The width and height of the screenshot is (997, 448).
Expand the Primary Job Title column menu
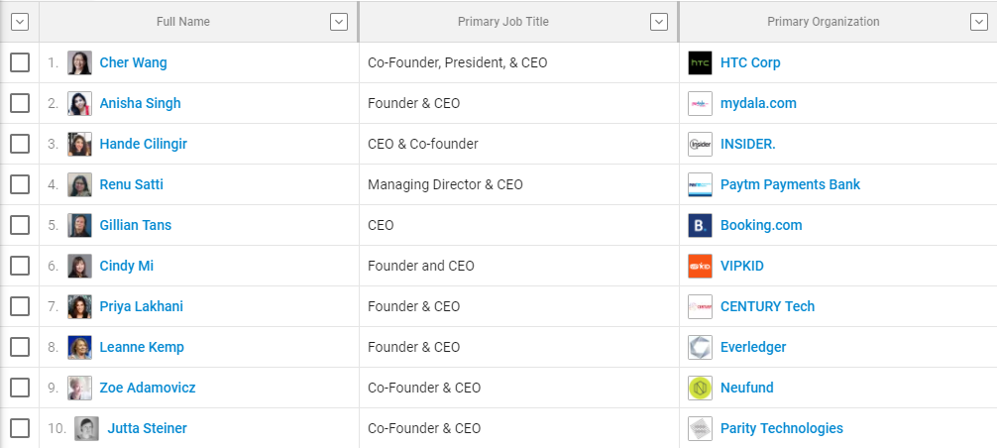click(659, 22)
